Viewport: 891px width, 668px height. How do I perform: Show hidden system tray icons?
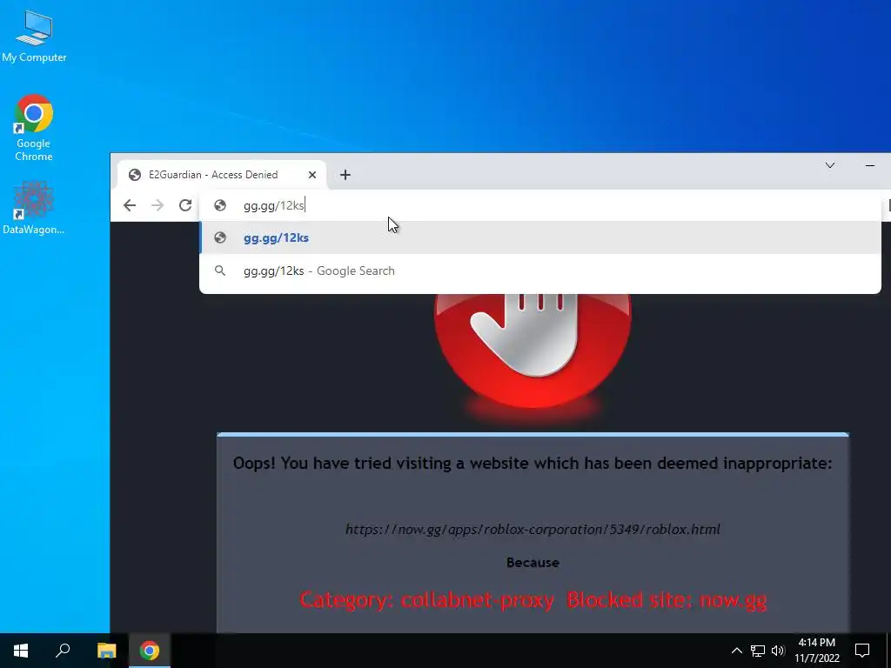tap(736, 651)
